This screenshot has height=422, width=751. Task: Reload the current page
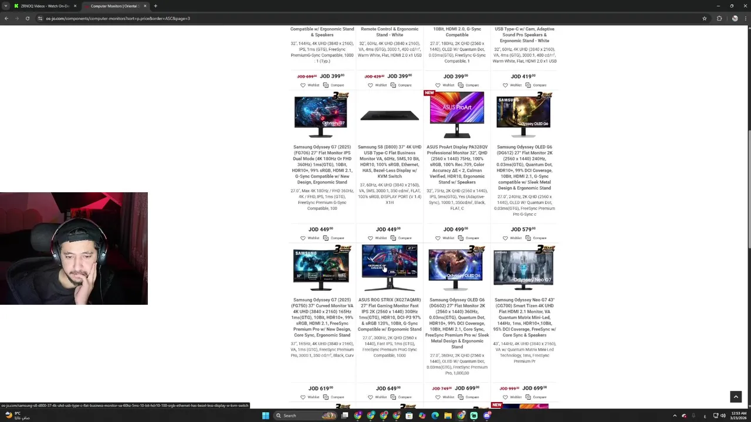click(x=27, y=18)
